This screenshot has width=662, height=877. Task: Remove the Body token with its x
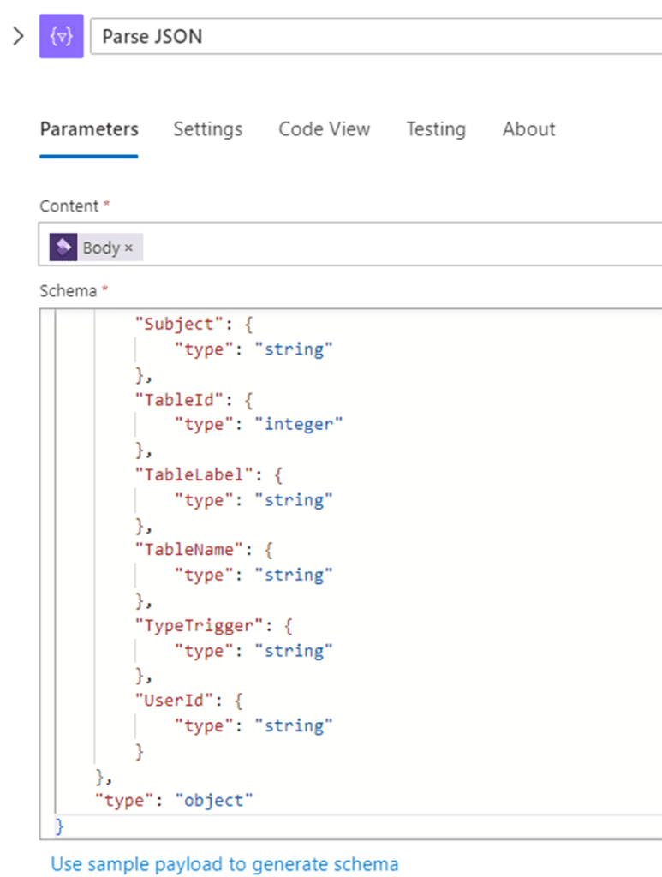tap(128, 248)
